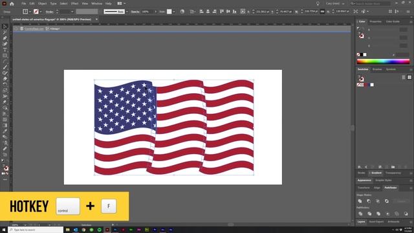Open the graphic style dropdown

[x=174, y=12]
